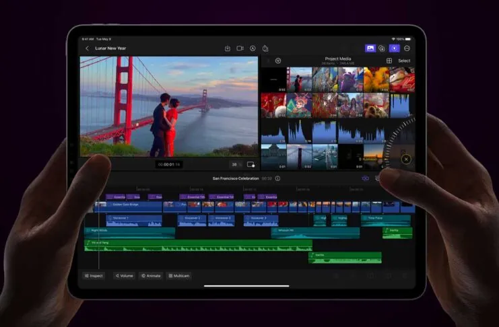
Task: Tap the Select button in Project Media
Action: pos(404,61)
